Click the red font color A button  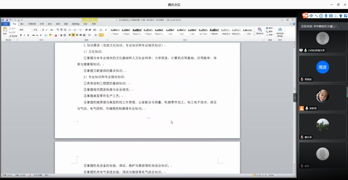click(56, 35)
